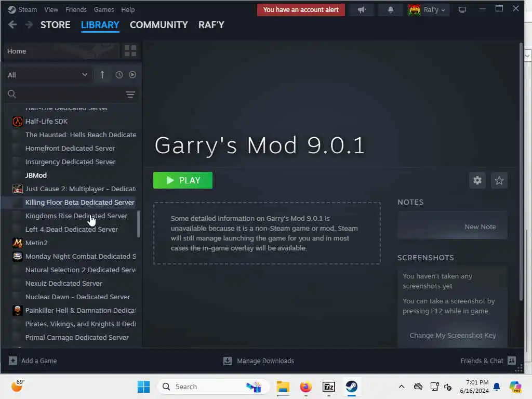Screen dimensions: 532x399
Task: Toggle the ready-to-play filter icon
Action: (132, 75)
